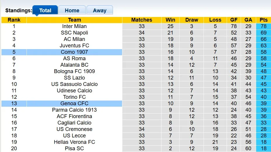Click the Win column header
The height and width of the screenshot is (152, 271).
tap(170, 20)
